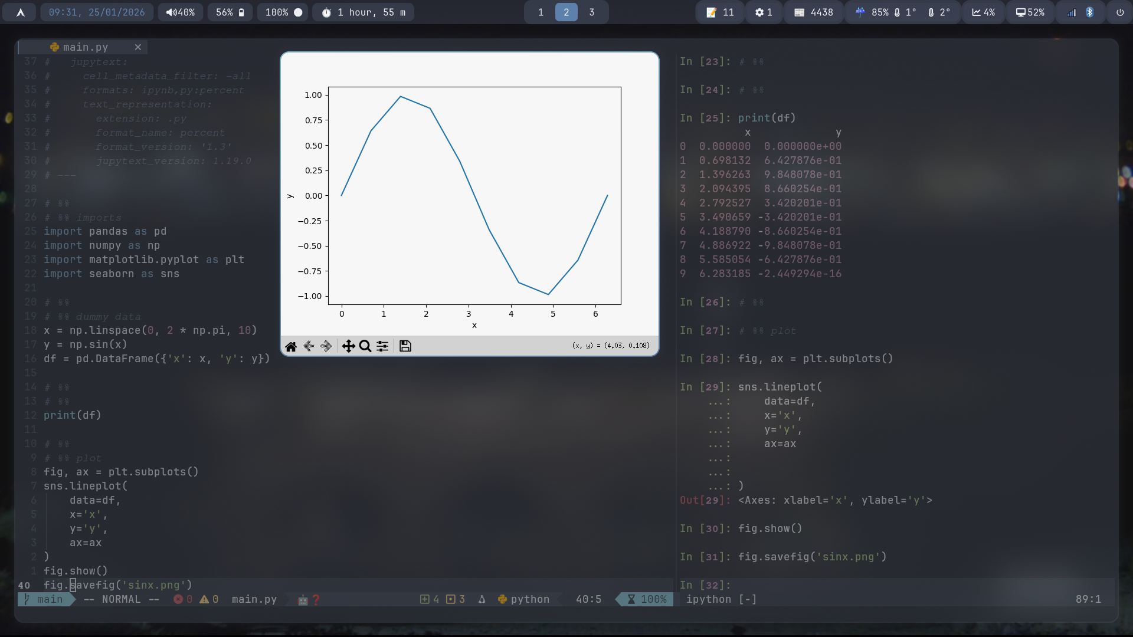
Task: Click the In [32] IPython prompt line
Action: (x=706, y=585)
